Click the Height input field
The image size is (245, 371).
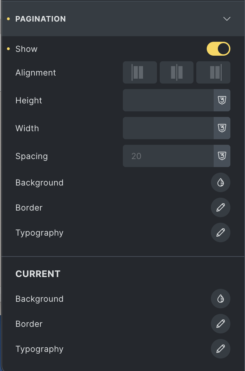tap(168, 100)
